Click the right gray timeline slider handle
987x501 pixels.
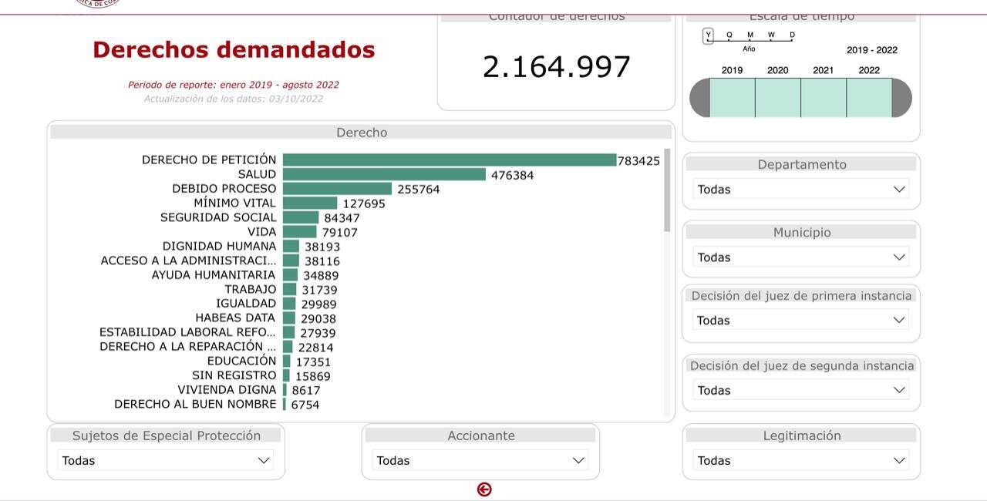(x=901, y=98)
